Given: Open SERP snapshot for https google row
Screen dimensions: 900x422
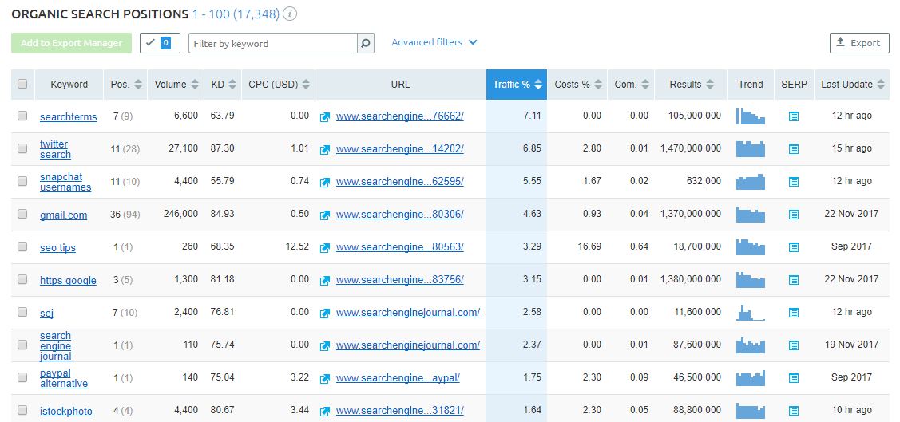Looking at the screenshot, I should (x=793, y=280).
